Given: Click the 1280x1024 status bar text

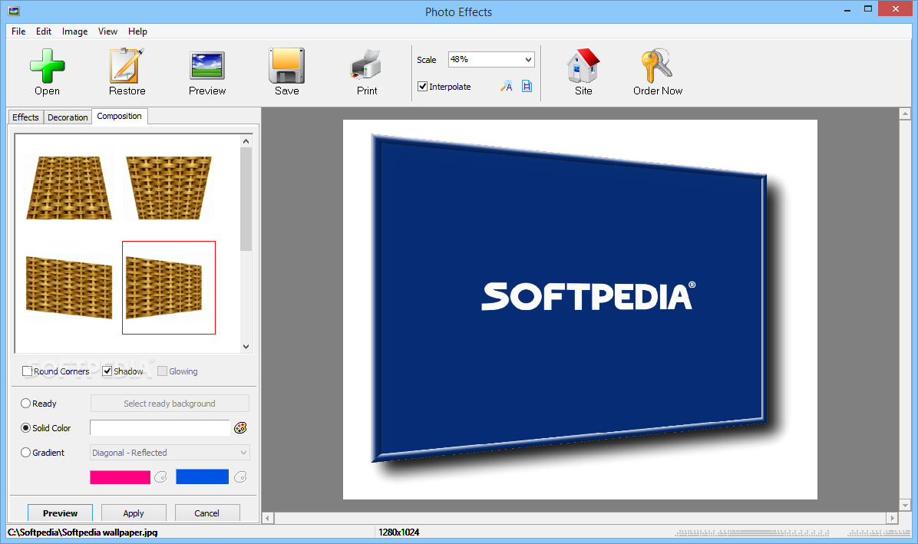Looking at the screenshot, I should [398, 532].
